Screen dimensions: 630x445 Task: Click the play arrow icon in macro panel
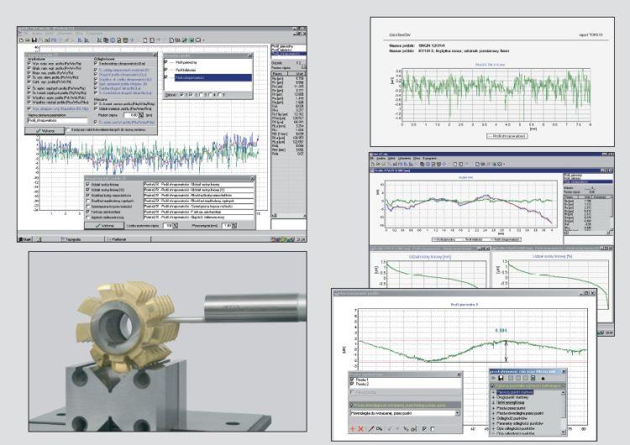(493, 378)
